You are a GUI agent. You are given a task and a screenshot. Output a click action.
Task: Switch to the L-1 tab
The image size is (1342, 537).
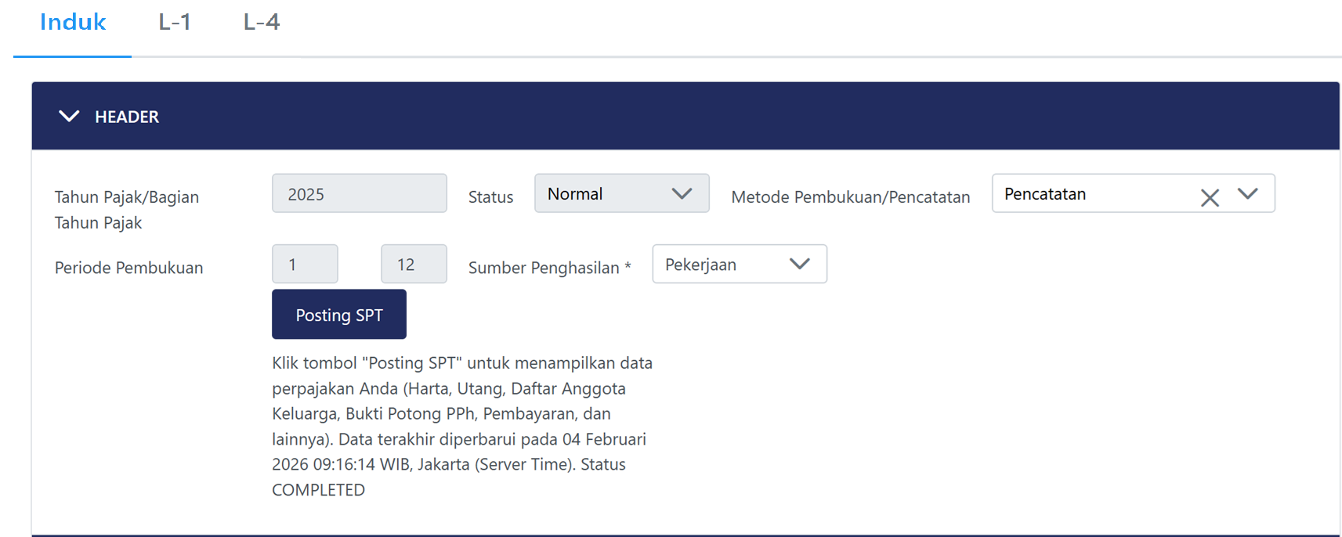pyautogui.click(x=175, y=23)
